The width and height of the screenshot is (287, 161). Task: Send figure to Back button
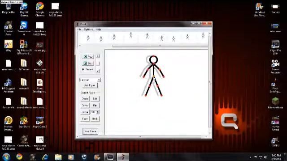pos(95,119)
